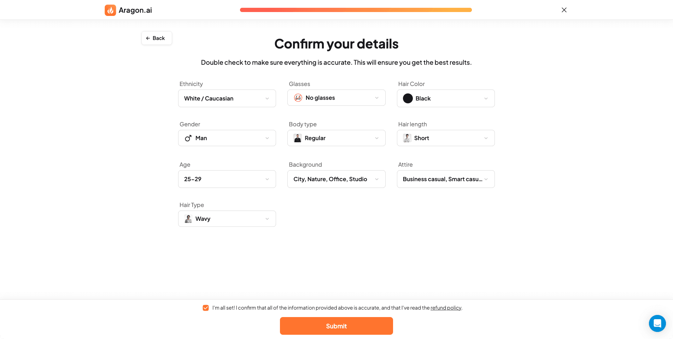Screen dimensions: 673x339
Task: Click the Wavy hair type thumbnail icon
Action: 188,219
